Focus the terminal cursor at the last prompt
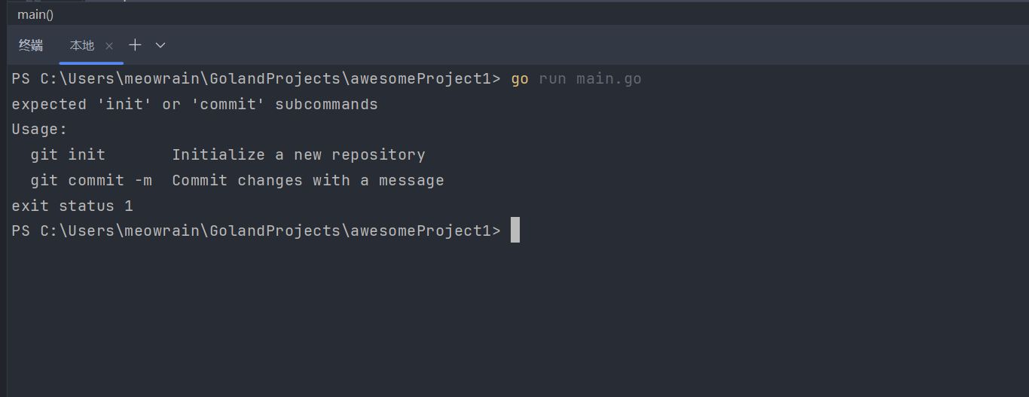The width and height of the screenshot is (1029, 397). click(x=515, y=231)
